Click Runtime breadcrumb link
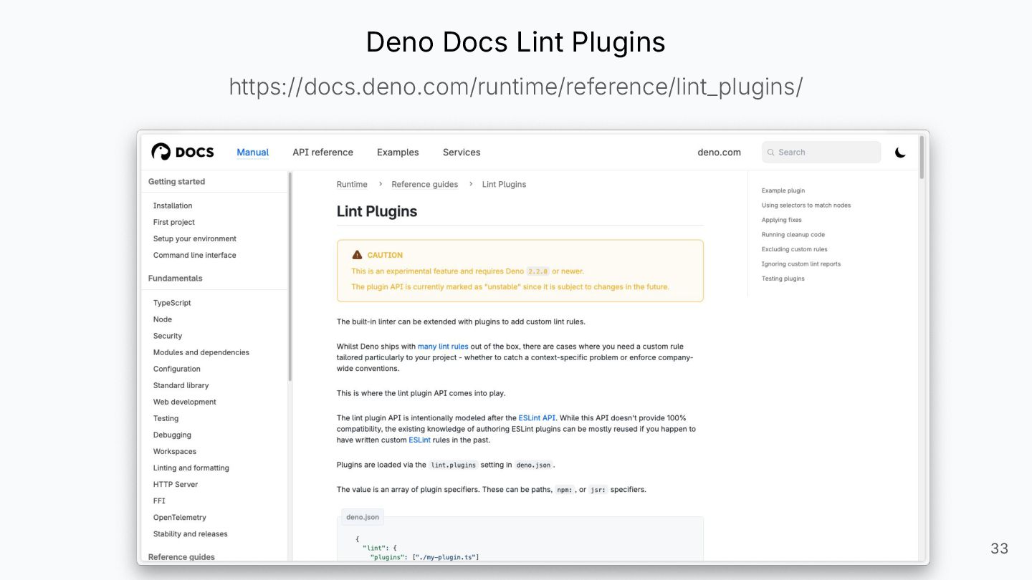Image resolution: width=1032 pixels, height=580 pixels. (352, 184)
